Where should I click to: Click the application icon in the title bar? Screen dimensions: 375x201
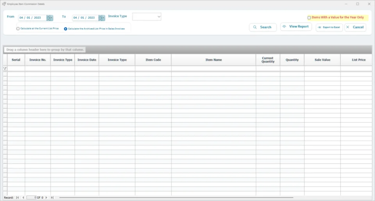pyautogui.click(x=4, y=4)
